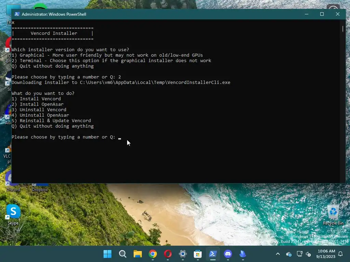Open Settings gear from taskbar

coord(183,254)
